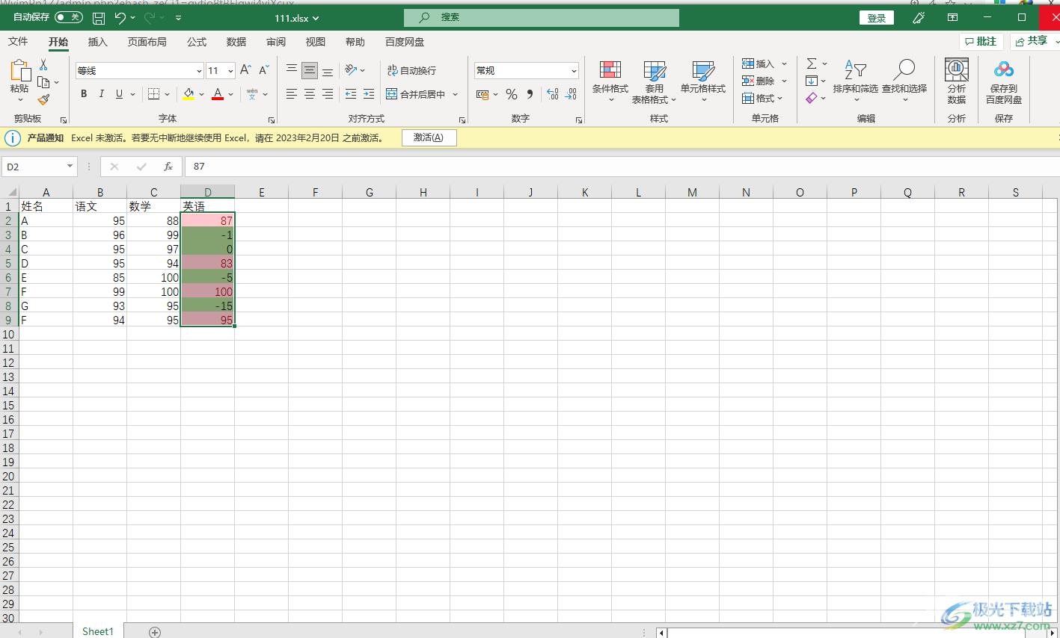Screen dimensions: 1060x638
Task: Click the 登录 (Sign in) button
Action: click(877, 18)
